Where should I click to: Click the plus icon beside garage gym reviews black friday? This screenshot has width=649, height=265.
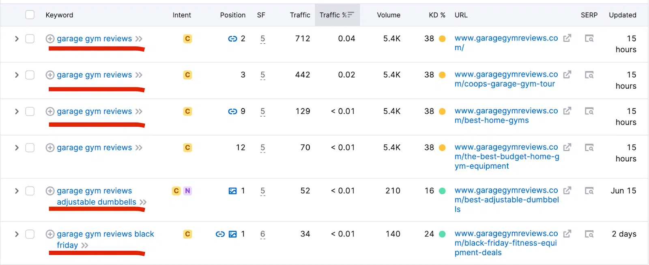(x=50, y=234)
